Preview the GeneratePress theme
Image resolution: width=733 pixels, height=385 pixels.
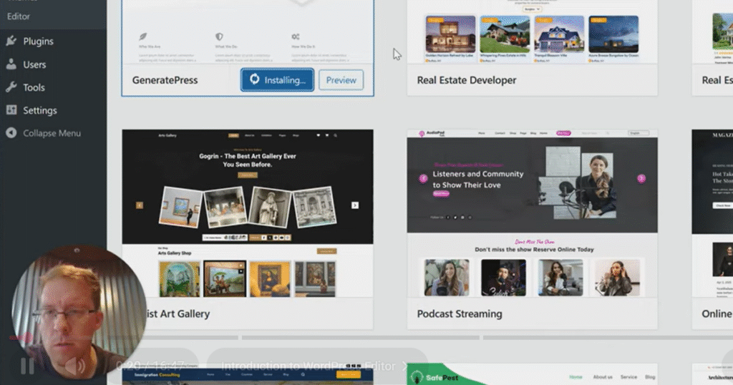click(341, 80)
